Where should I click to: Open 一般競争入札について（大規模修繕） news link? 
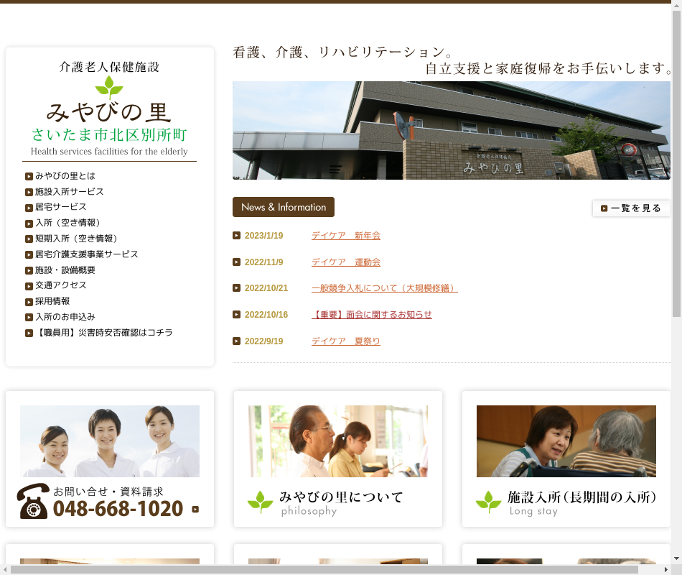(x=385, y=288)
